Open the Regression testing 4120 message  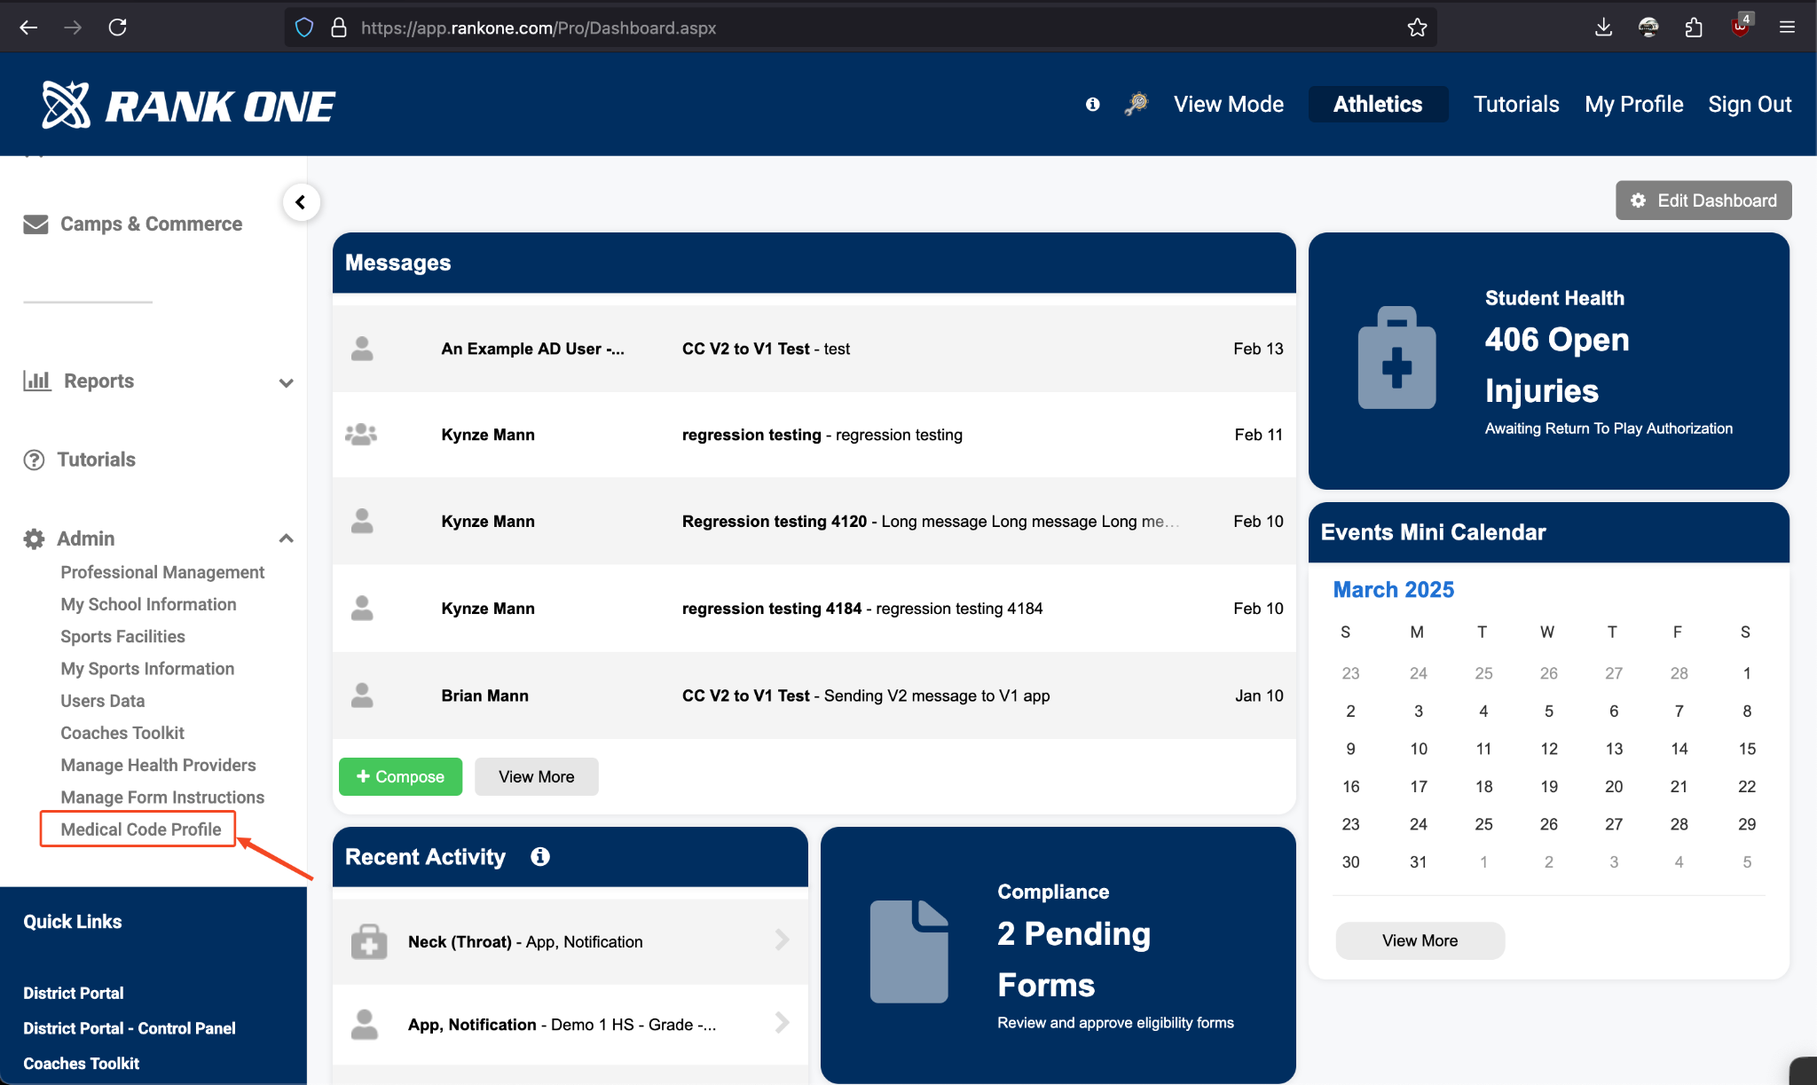coord(814,522)
